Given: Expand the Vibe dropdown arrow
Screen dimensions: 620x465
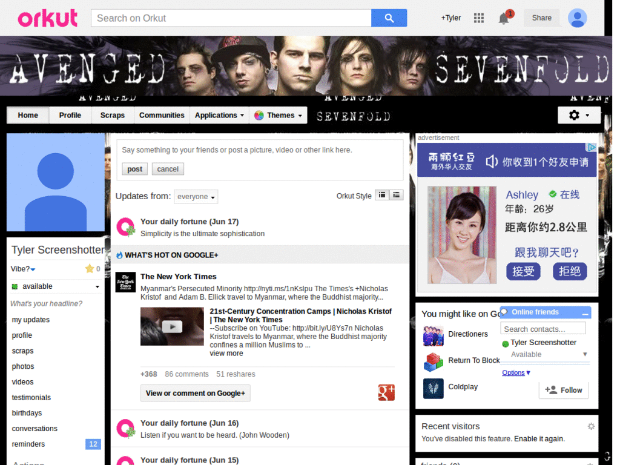Looking at the screenshot, I should pyautogui.click(x=33, y=269).
